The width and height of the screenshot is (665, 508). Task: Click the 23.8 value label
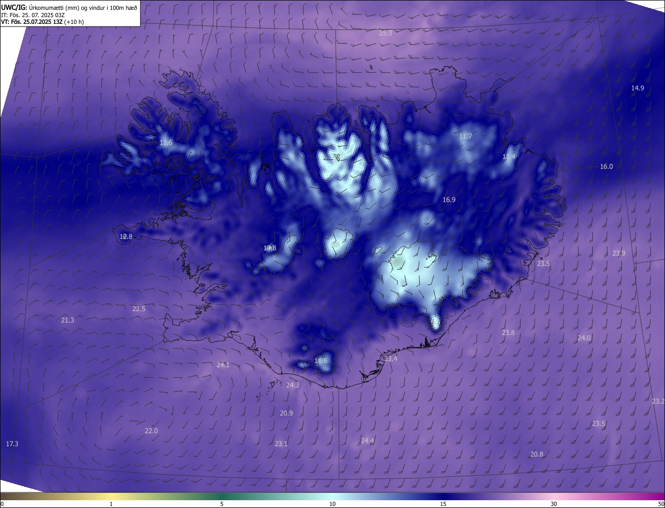pos(508,332)
